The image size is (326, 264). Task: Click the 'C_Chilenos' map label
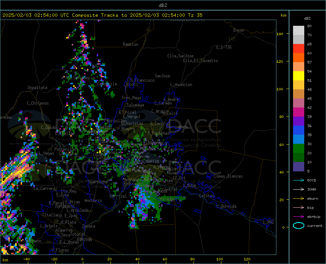pos(38,103)
